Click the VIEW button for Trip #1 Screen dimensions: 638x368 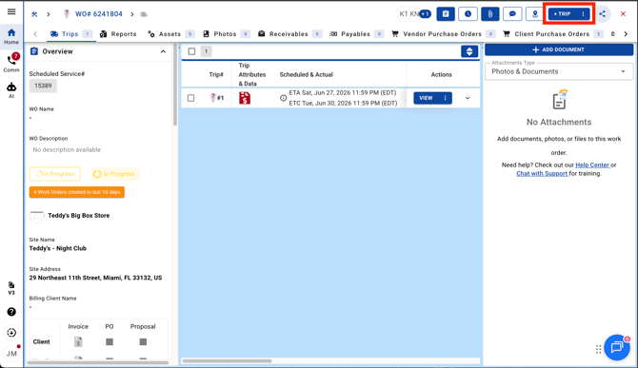[427, 98]
